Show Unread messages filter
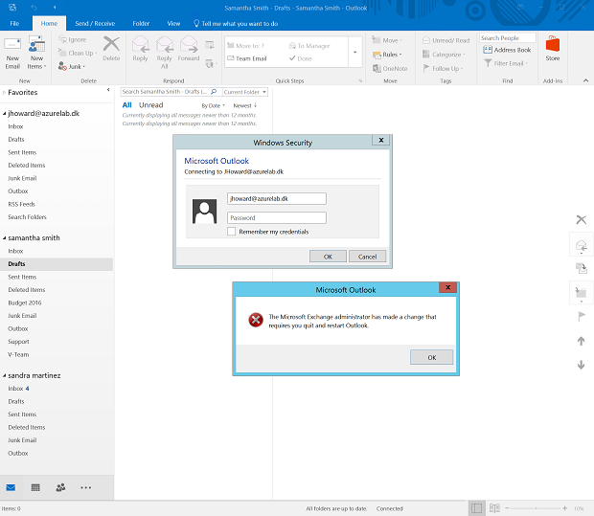594x516 pixels. (150, 105)
